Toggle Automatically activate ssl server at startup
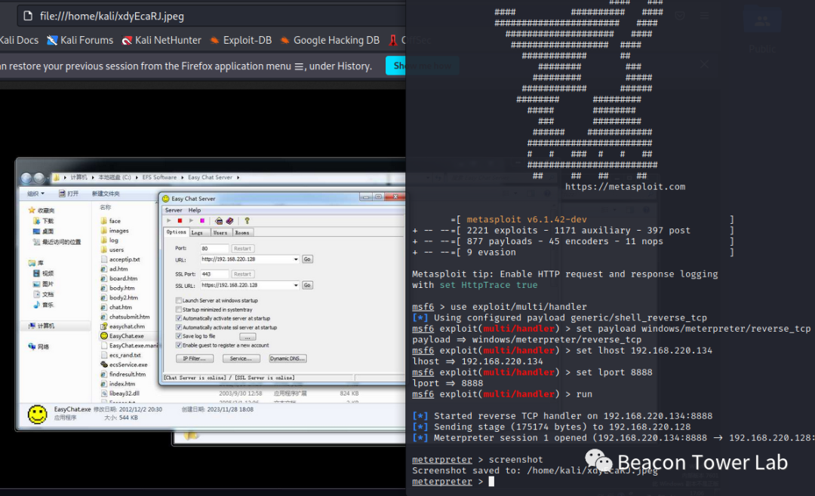Image resolution: width=815 pixels, height=496 pixels. (x=179, y=327)
